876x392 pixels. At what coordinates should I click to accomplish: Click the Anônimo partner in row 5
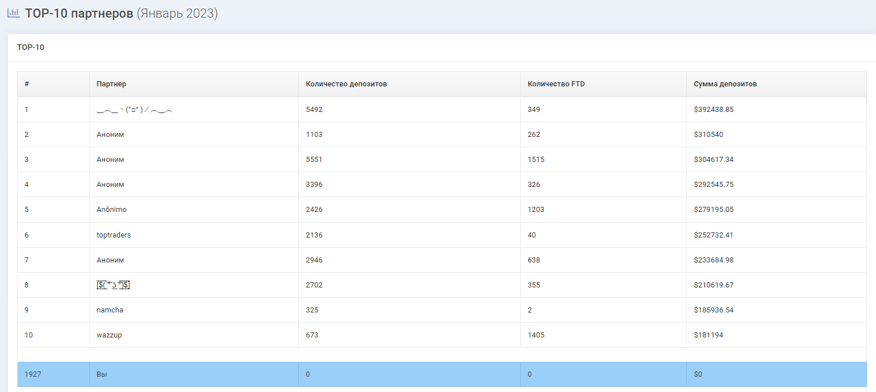[111, 210]
